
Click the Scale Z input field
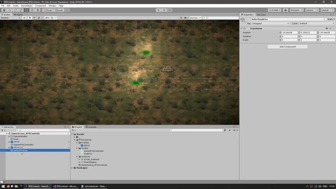tap(327, 40)
